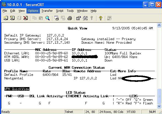
Task: Open the Script menu
Action: [x=60, y=11]
